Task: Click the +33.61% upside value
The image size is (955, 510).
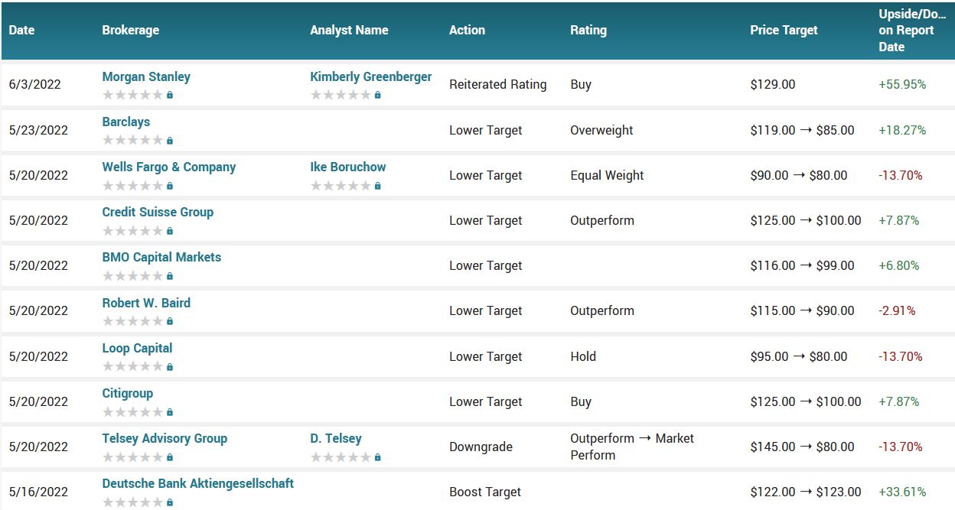Action: (902, 492)
